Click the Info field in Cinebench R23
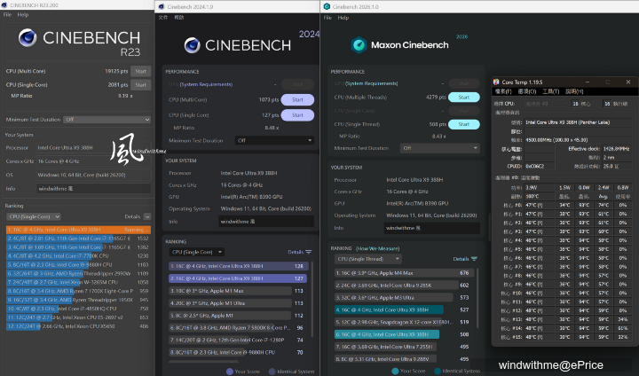 (94, 189)
